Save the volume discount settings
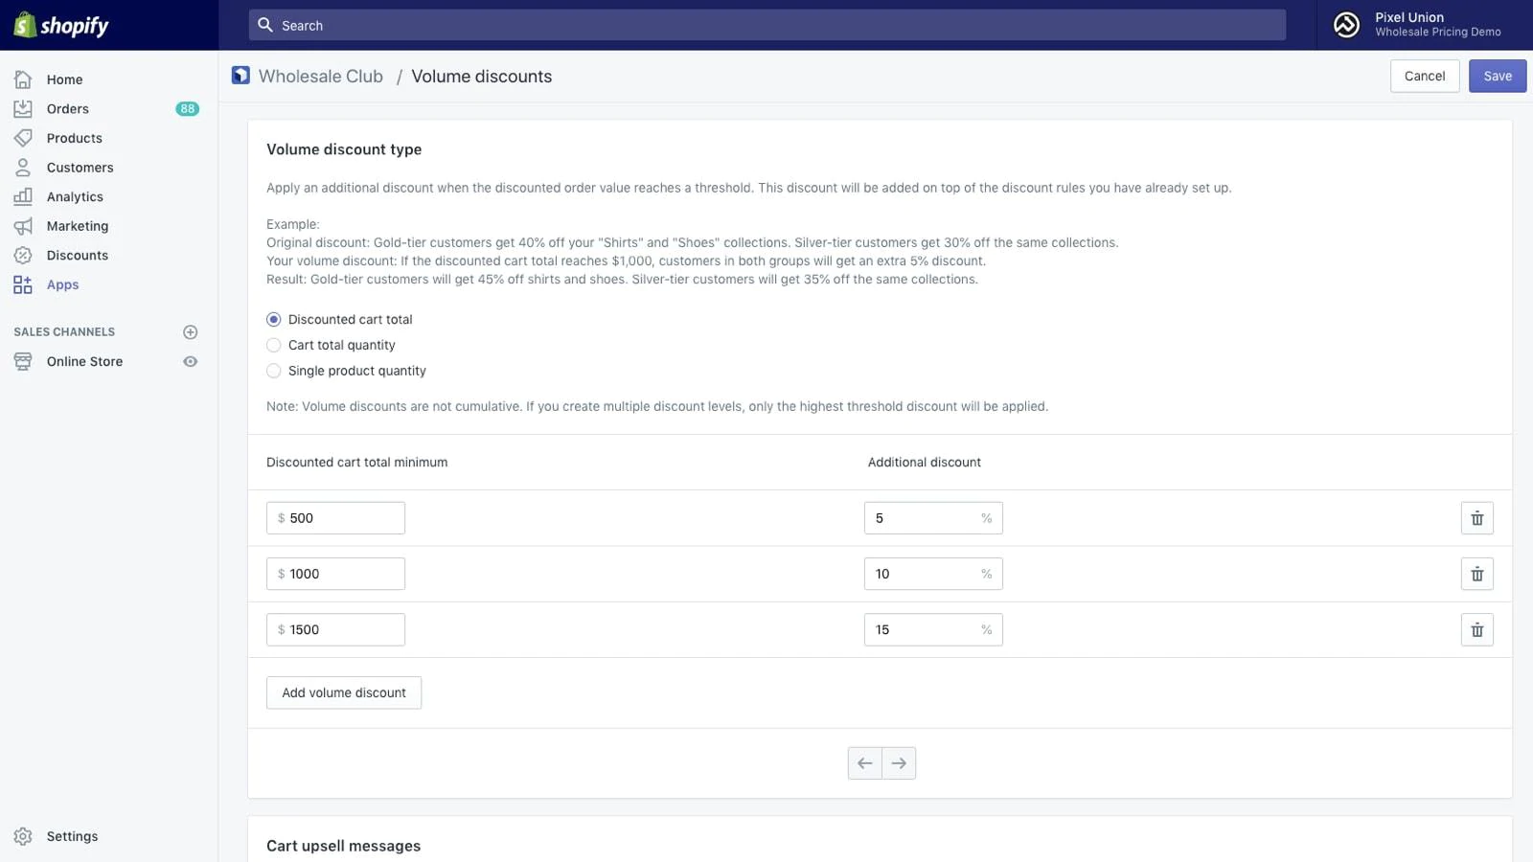Viewport: 1533px width, 862px height. [1497, 77]
